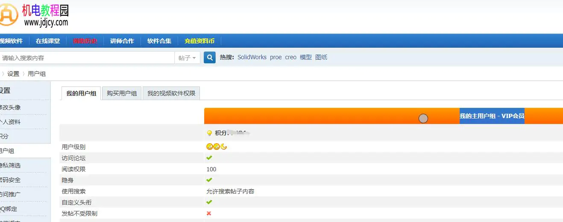Image resolution: width=563 pixels, height=222 pixels.
Task: Click the green check for 自定义头衔
Action: coord(209,202)
